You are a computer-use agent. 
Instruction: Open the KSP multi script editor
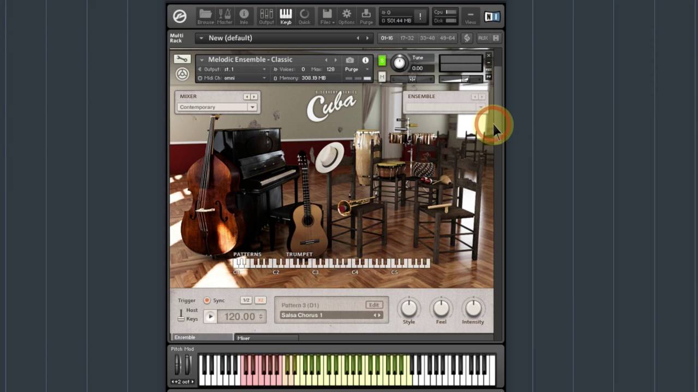point(467,38)
